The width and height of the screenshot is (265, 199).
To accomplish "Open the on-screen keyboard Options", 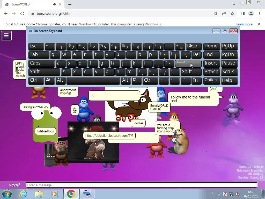I will coord(212,80).
